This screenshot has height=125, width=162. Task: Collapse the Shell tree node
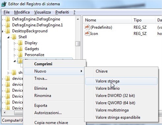point(8,37)
